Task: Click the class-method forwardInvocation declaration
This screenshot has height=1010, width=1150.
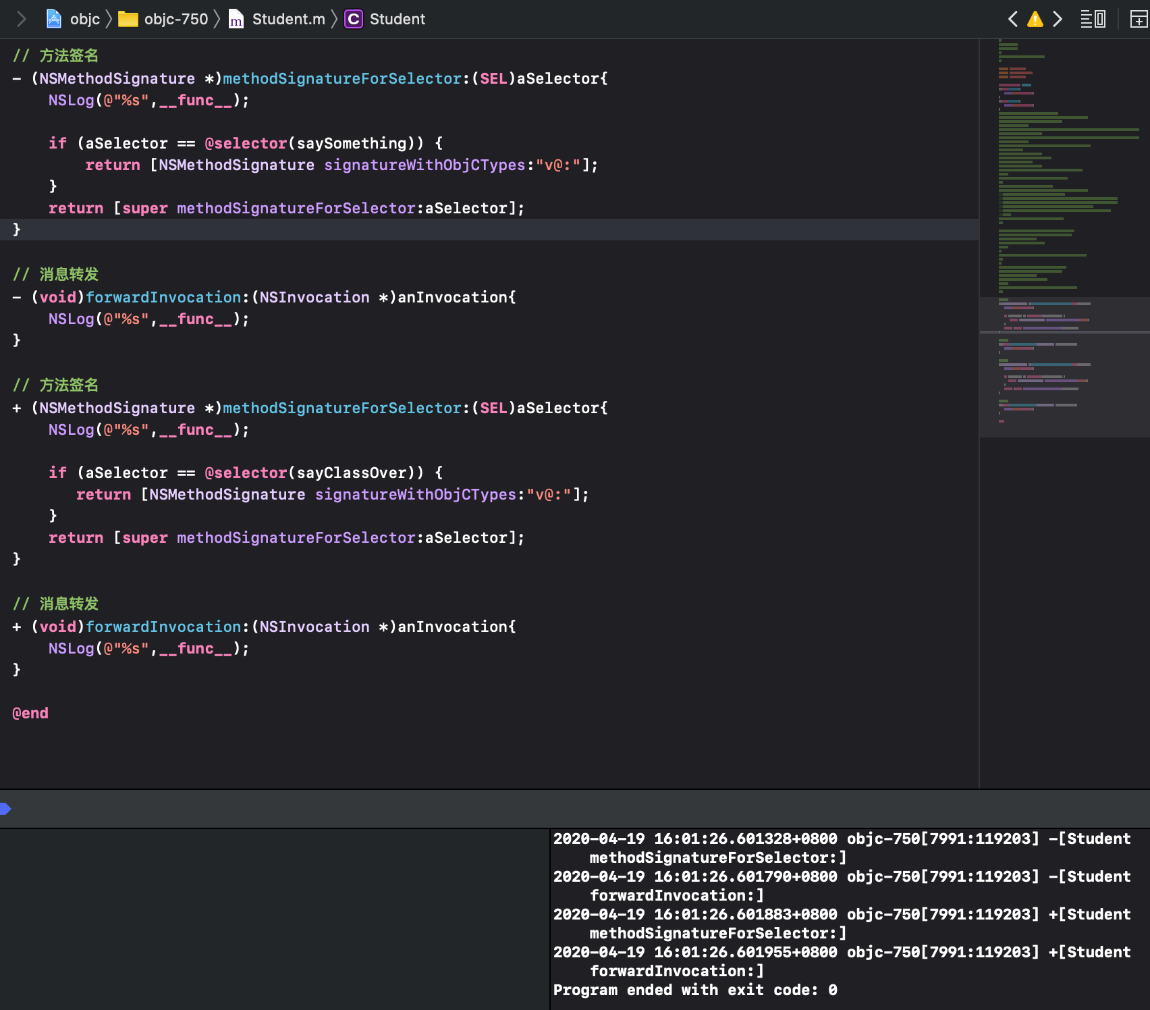Action: (264, 627)
